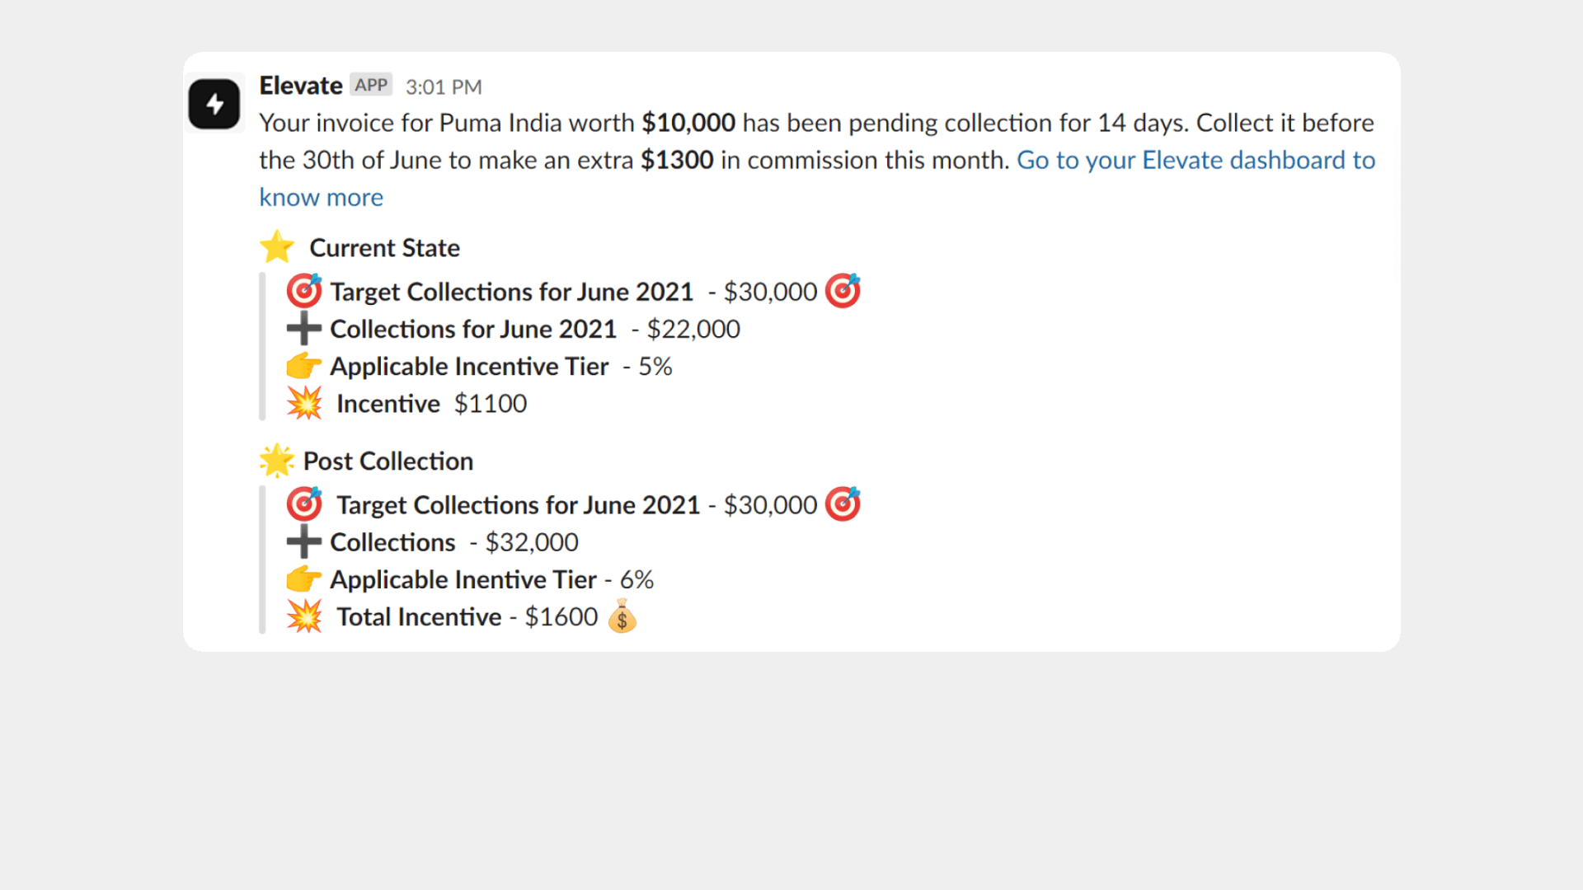Click the glowing star emoji beside Post Collection
This screenshot has height=890, width=1583.
click(x=277, y=461)
